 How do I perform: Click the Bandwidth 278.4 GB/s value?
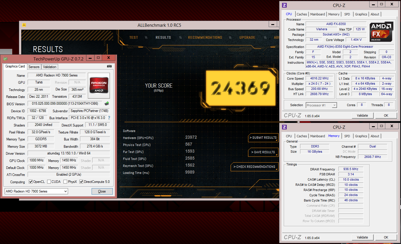(95, 146)
